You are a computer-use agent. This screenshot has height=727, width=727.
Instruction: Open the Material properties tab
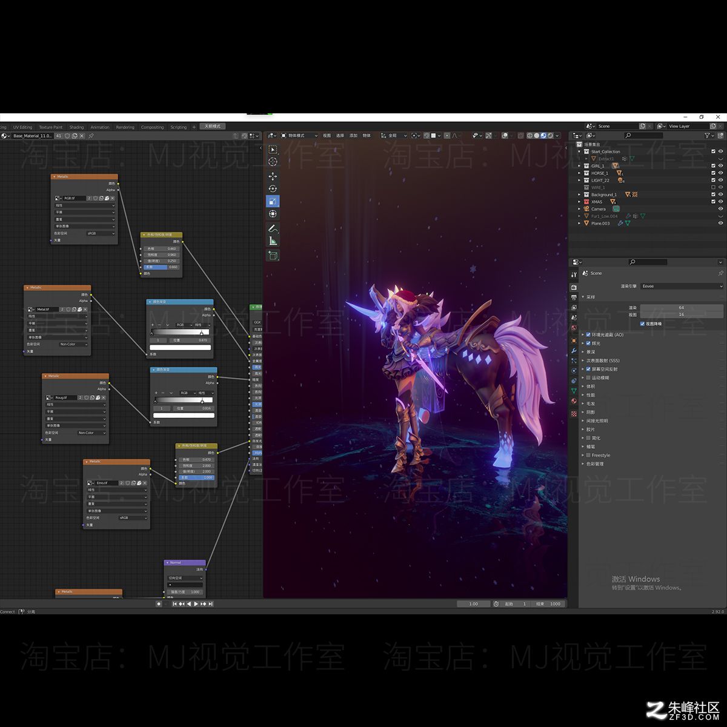point(574,401)
